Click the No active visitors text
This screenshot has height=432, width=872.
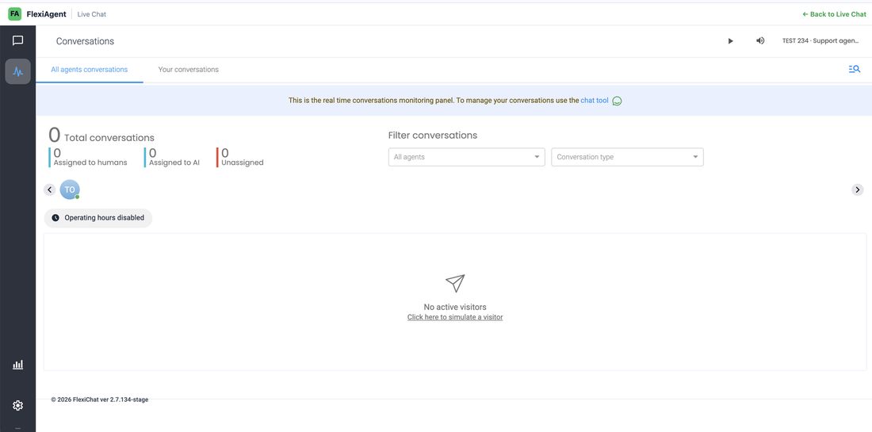[455, 307]
